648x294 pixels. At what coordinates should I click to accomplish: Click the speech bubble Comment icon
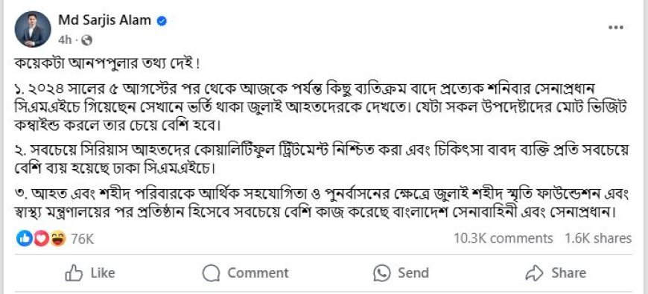[x=212, y=273]
